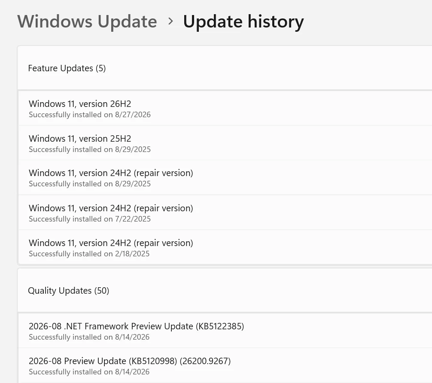The height and width of the screenshot is (383, 432).
Task: Click the breadcrumb chevron separator icon
Action: tap(170, 21)
